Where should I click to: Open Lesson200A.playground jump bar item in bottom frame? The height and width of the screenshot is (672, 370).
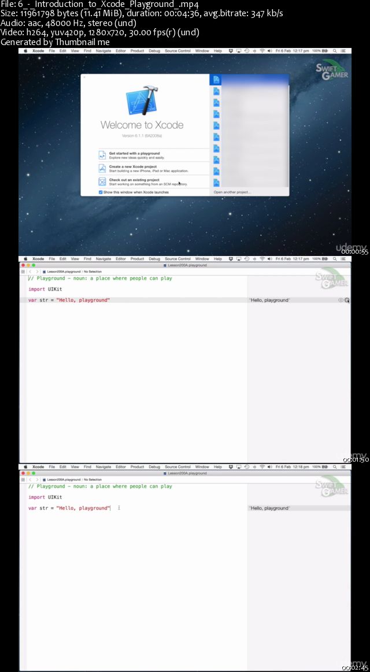[62, 479]
